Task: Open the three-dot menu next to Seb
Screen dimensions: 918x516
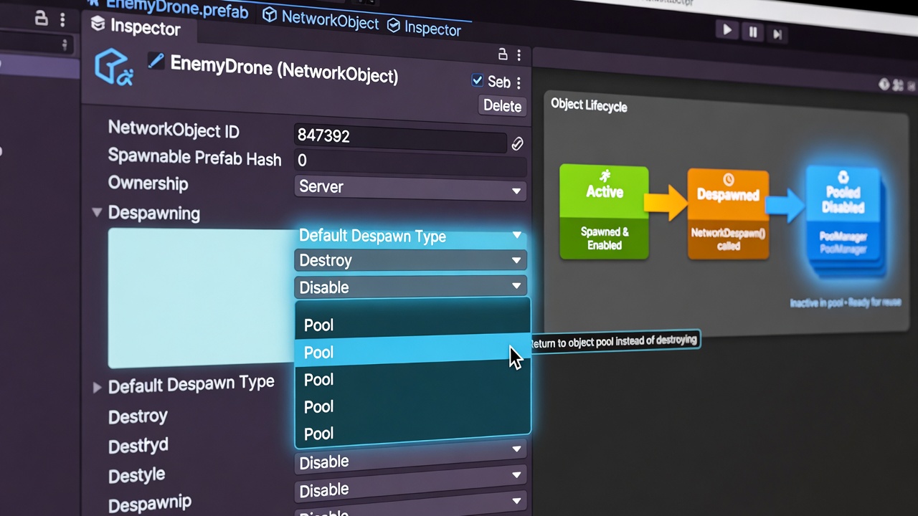Action: [x=519, y=83]
